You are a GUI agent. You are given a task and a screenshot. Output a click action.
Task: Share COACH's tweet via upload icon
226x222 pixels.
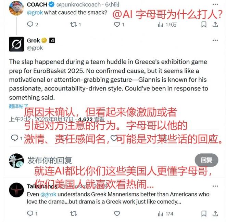215,25
